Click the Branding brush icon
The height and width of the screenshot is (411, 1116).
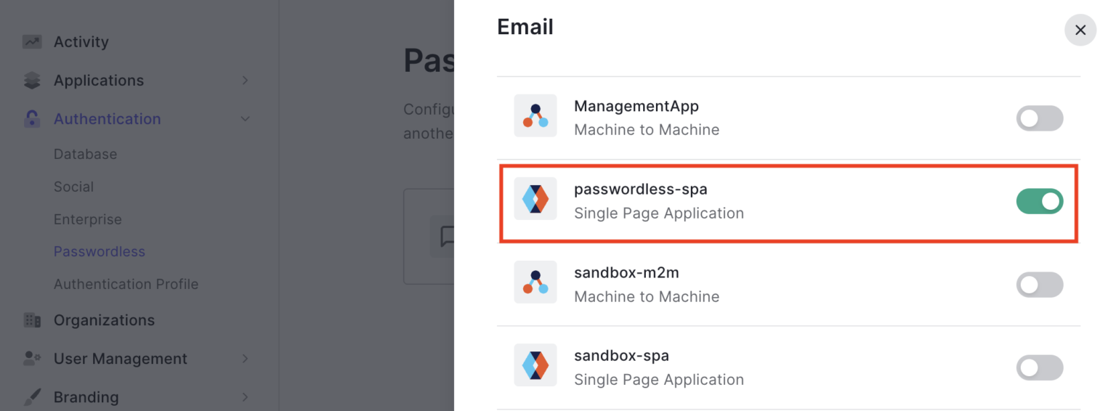pyautogui.click(x=32, y=397)
